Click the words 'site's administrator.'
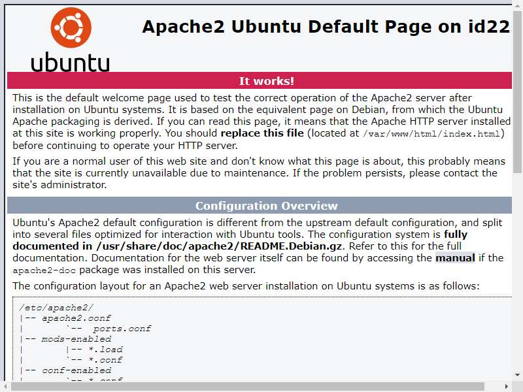The width and height of the screenshot is (523, 392). [59, 185]
